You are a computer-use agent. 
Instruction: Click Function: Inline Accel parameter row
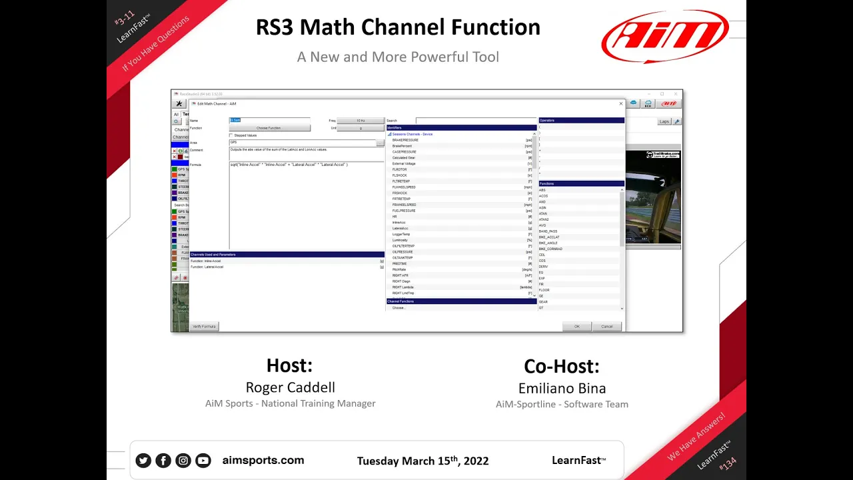pos(287,261)
